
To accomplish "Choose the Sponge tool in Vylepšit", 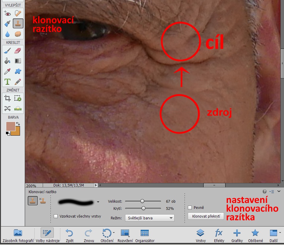I will 18,34.
